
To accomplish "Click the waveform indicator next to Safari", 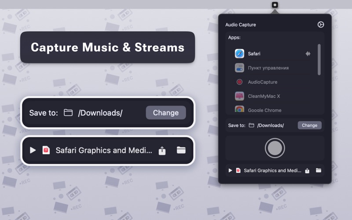I will pos(308,54).
